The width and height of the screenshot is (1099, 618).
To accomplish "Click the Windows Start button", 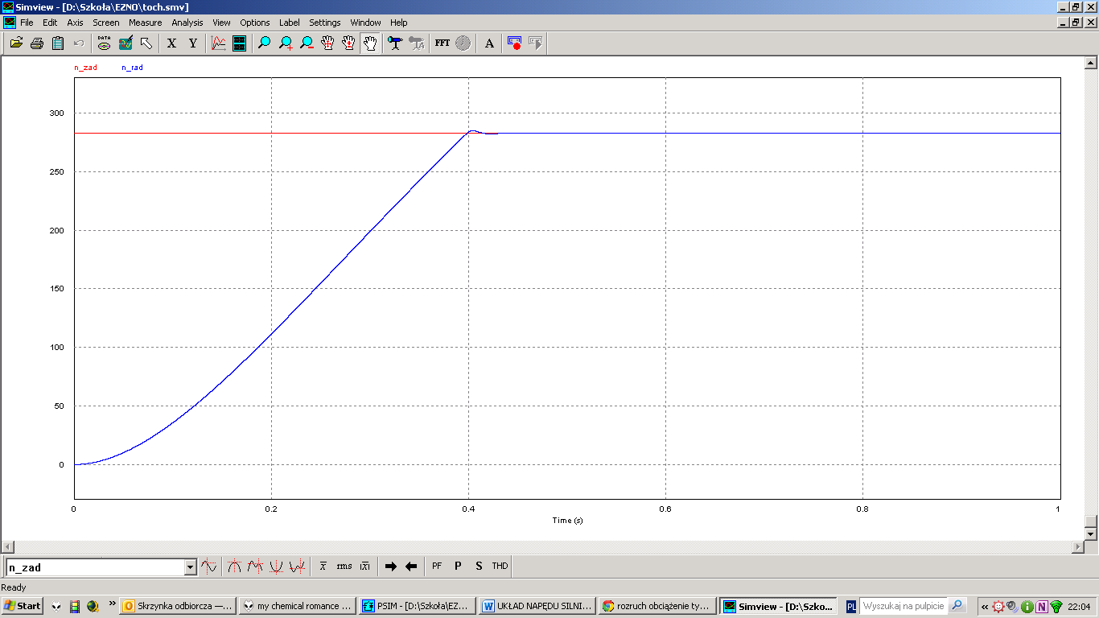I will 23,606.
